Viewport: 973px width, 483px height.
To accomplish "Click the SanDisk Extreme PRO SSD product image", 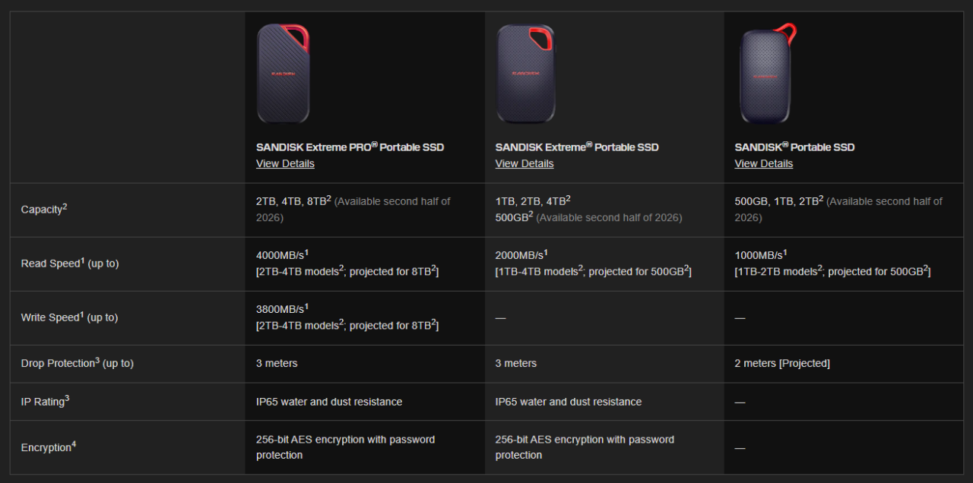I will (x=283, y=74).
